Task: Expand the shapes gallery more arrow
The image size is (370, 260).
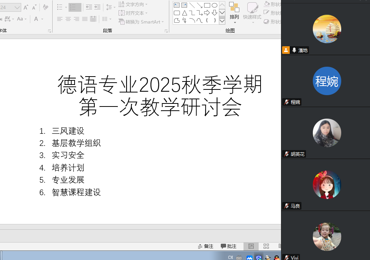Action: click(222, 20)
